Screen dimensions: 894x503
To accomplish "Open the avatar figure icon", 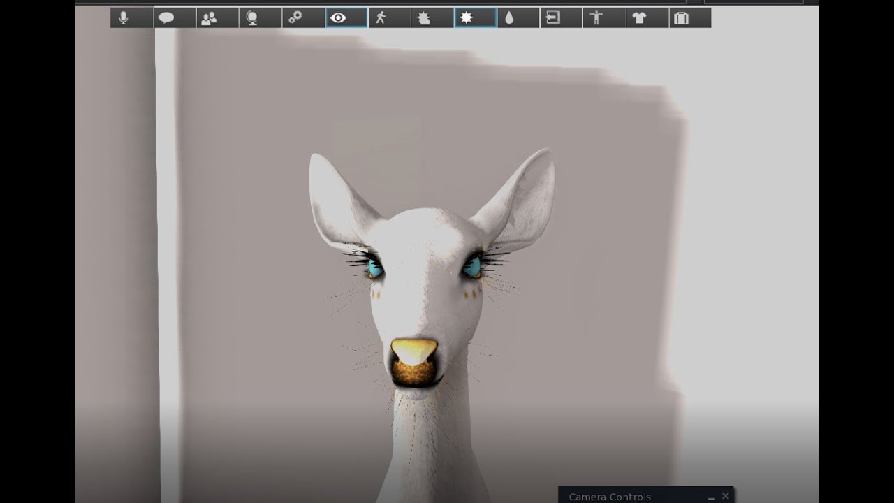I will click(x=604, y=18).
